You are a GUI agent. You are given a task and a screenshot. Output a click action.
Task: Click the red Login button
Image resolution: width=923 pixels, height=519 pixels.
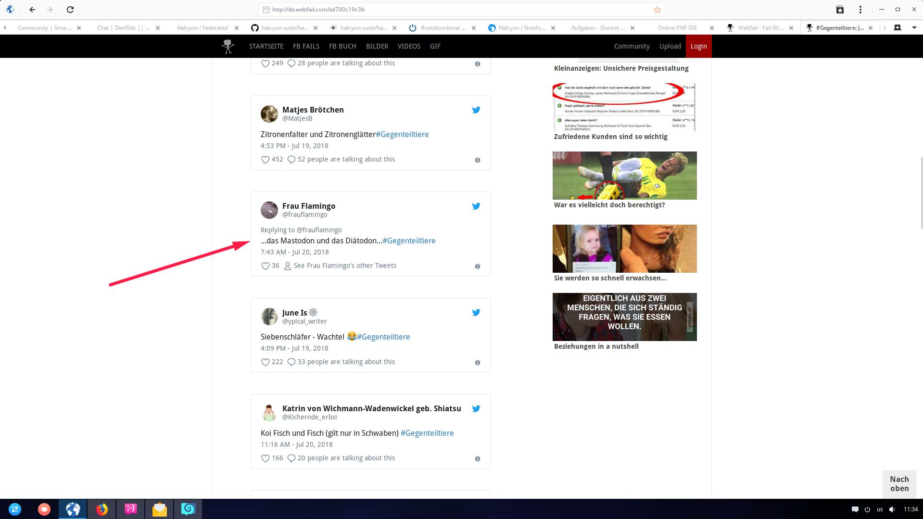pyautogui.click(x=698, y=47)
